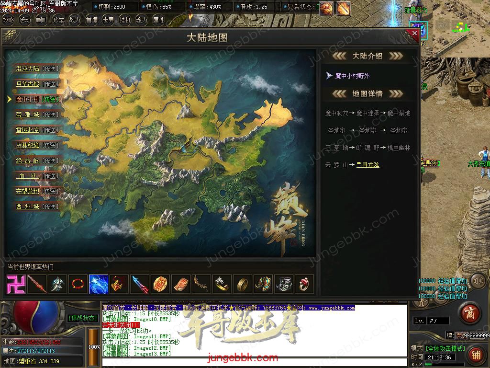Teleport using 传送 next to 雪域北京
This screenshot has width=490, height=368.
pos(50,130)
